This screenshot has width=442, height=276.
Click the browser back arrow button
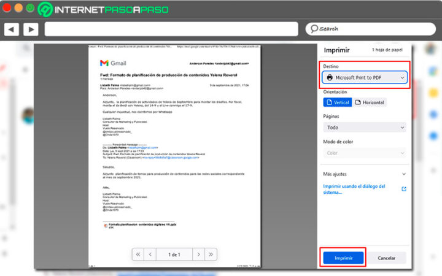click(x=12, y=29)
